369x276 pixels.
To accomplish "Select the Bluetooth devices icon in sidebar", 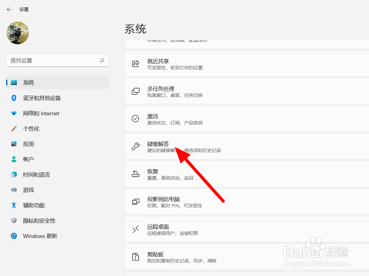I will (14, 98).
